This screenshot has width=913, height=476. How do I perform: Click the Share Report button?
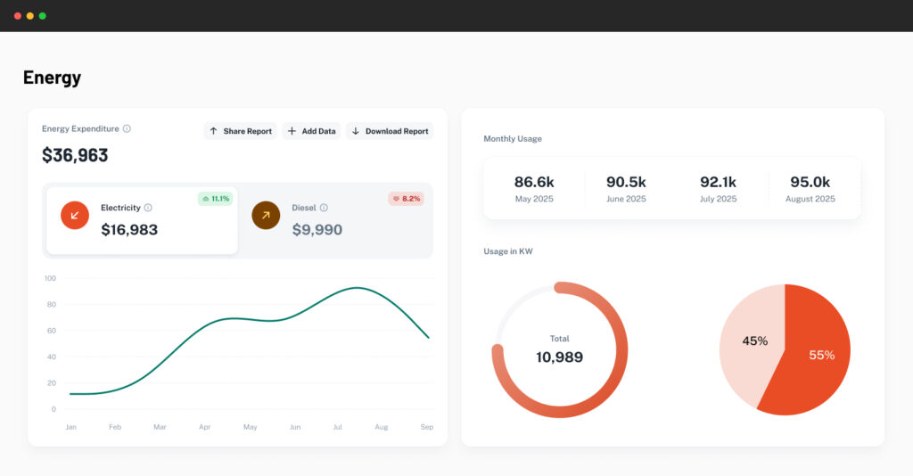click(240, 131)
